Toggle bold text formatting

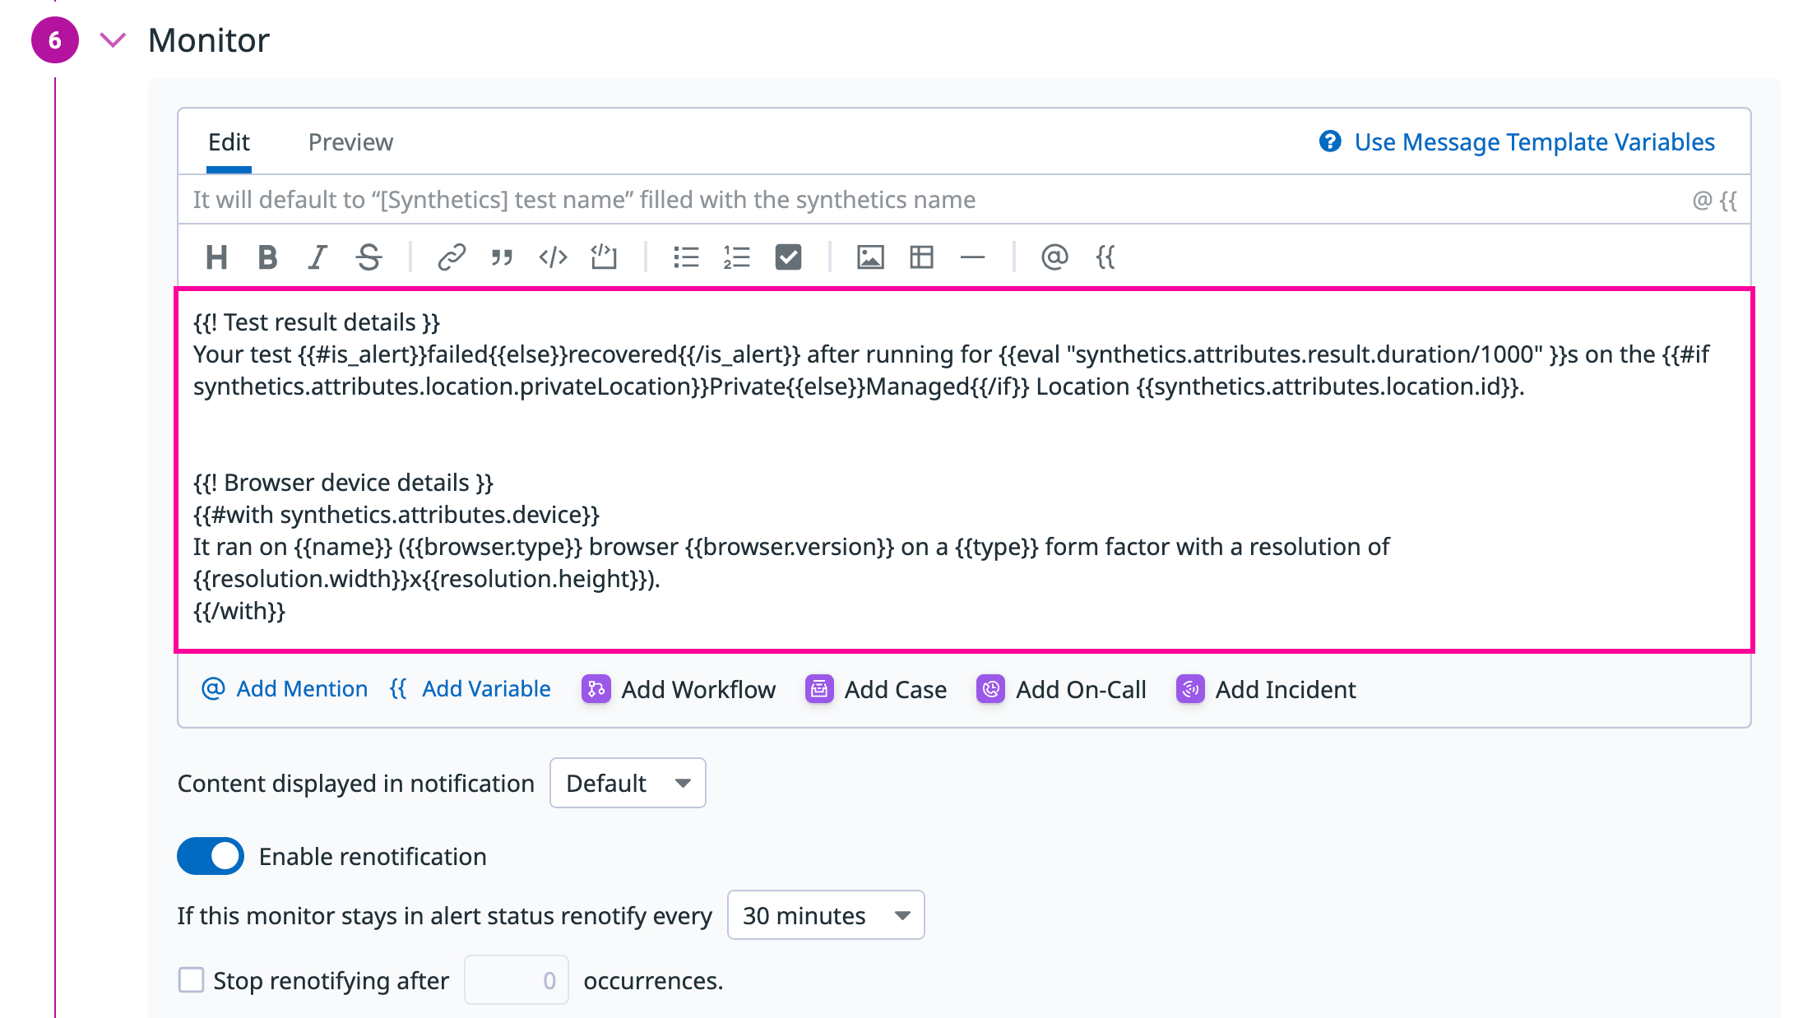[x=267, y=257]
